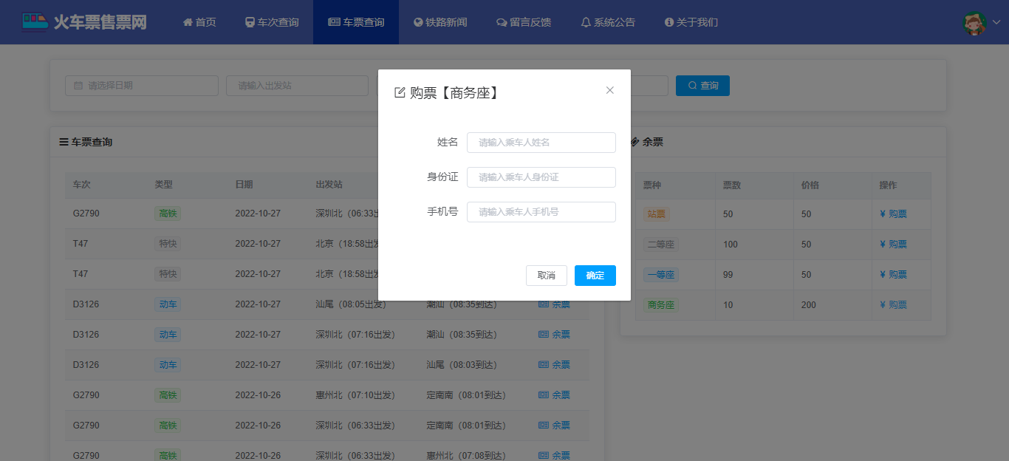Viewport: 1009px width, 461px height.
Task: Focus the 身份证 ID number field
Action: 541,177
